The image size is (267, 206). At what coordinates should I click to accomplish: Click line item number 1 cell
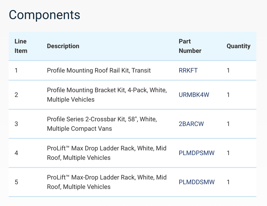(x=16, y=70)
